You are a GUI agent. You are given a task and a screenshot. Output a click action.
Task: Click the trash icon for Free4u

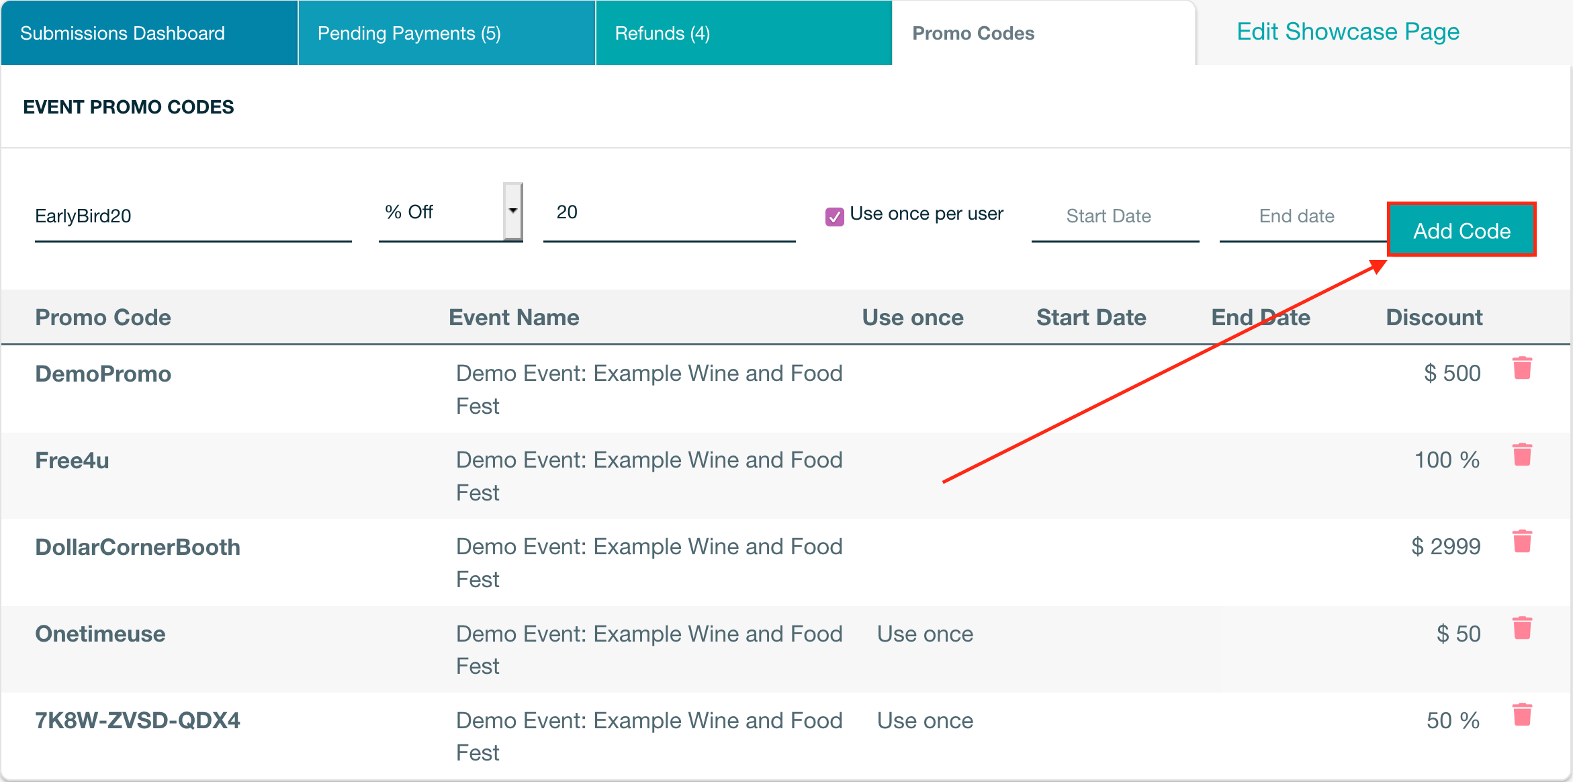tap(1522, 455)
